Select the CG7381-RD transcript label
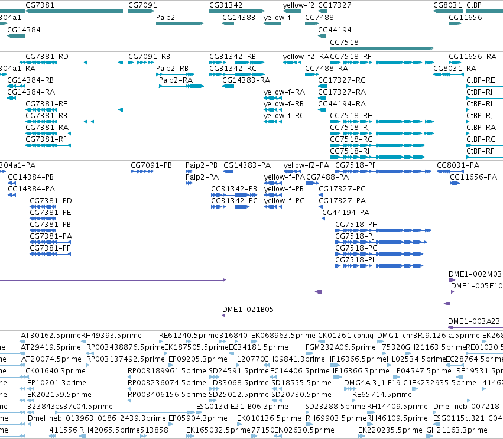The image size is (503, 439). [x=47, y=57]
